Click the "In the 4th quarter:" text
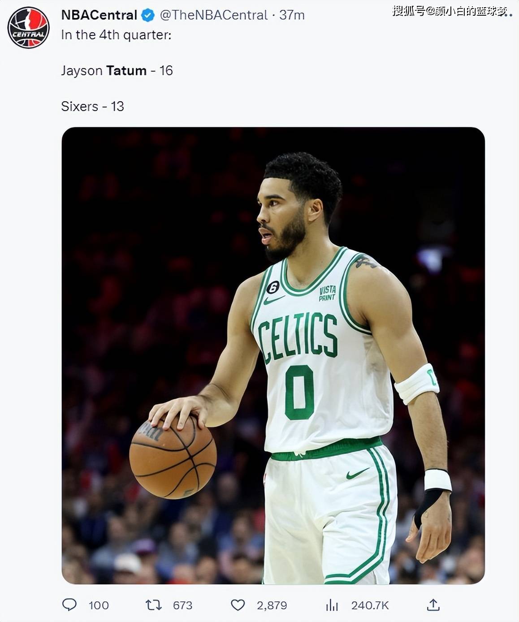 point(116,35)
